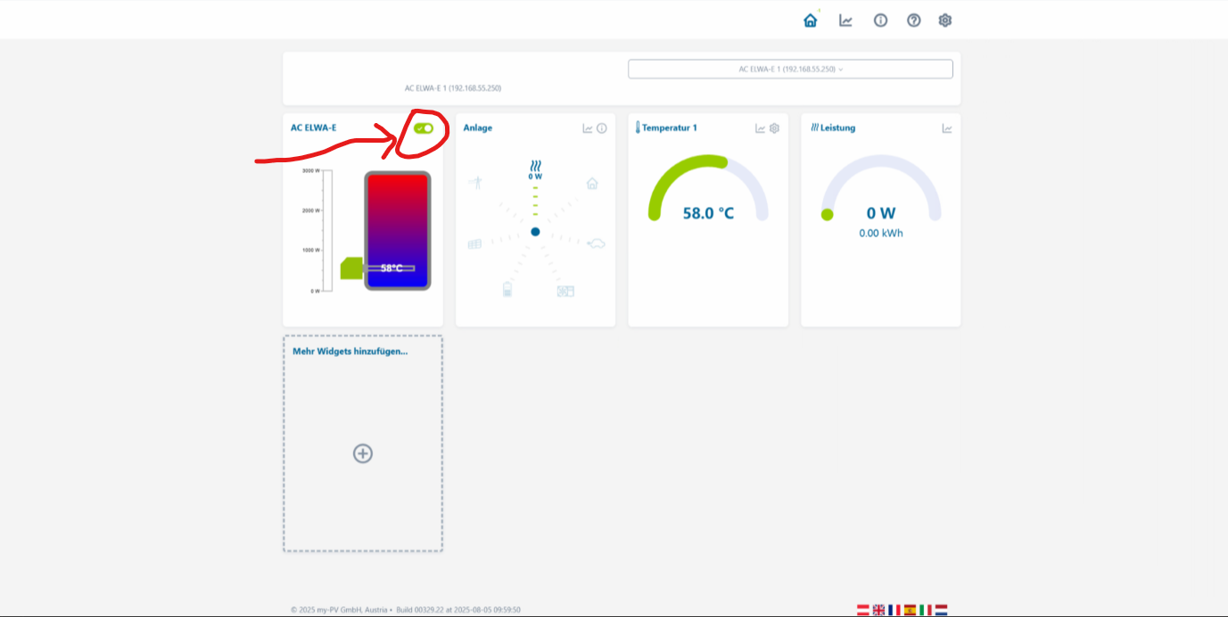Viewport: 1228px width, 617px height.
Task: Open chart for Temperatur 1 widget
Action: [x=761, y=128]
